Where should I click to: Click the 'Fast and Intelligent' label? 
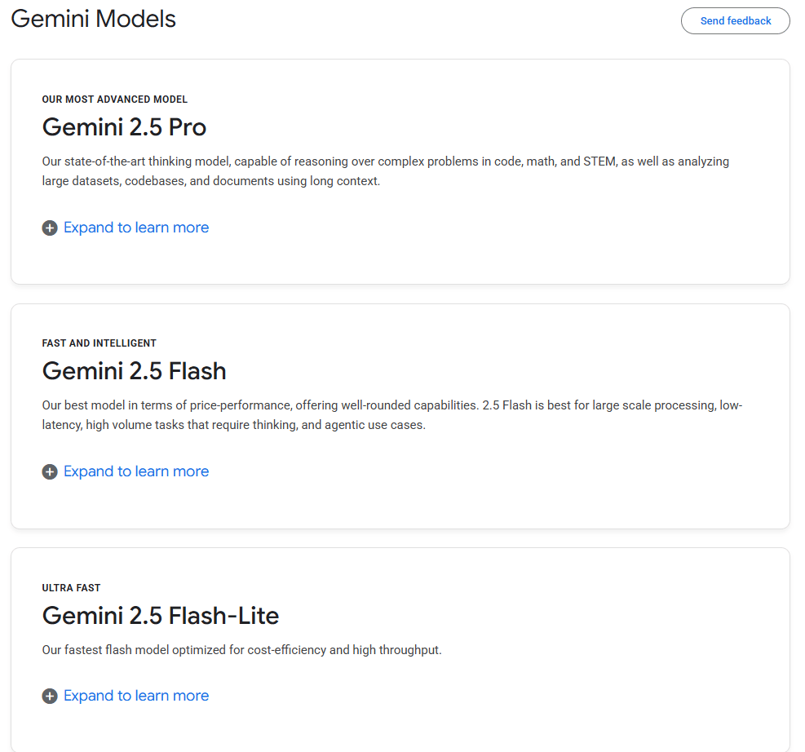click(100, 343)
